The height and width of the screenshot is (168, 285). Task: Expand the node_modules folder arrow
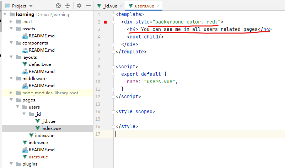click(x=11, y=93)
